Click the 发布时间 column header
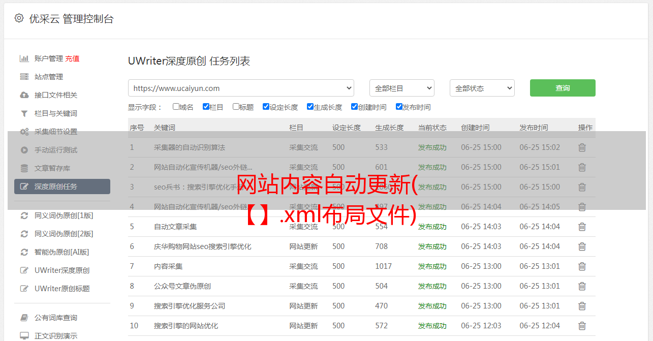Screen dimensions: 653x341 pyautogui.click(x=534, y=128)
